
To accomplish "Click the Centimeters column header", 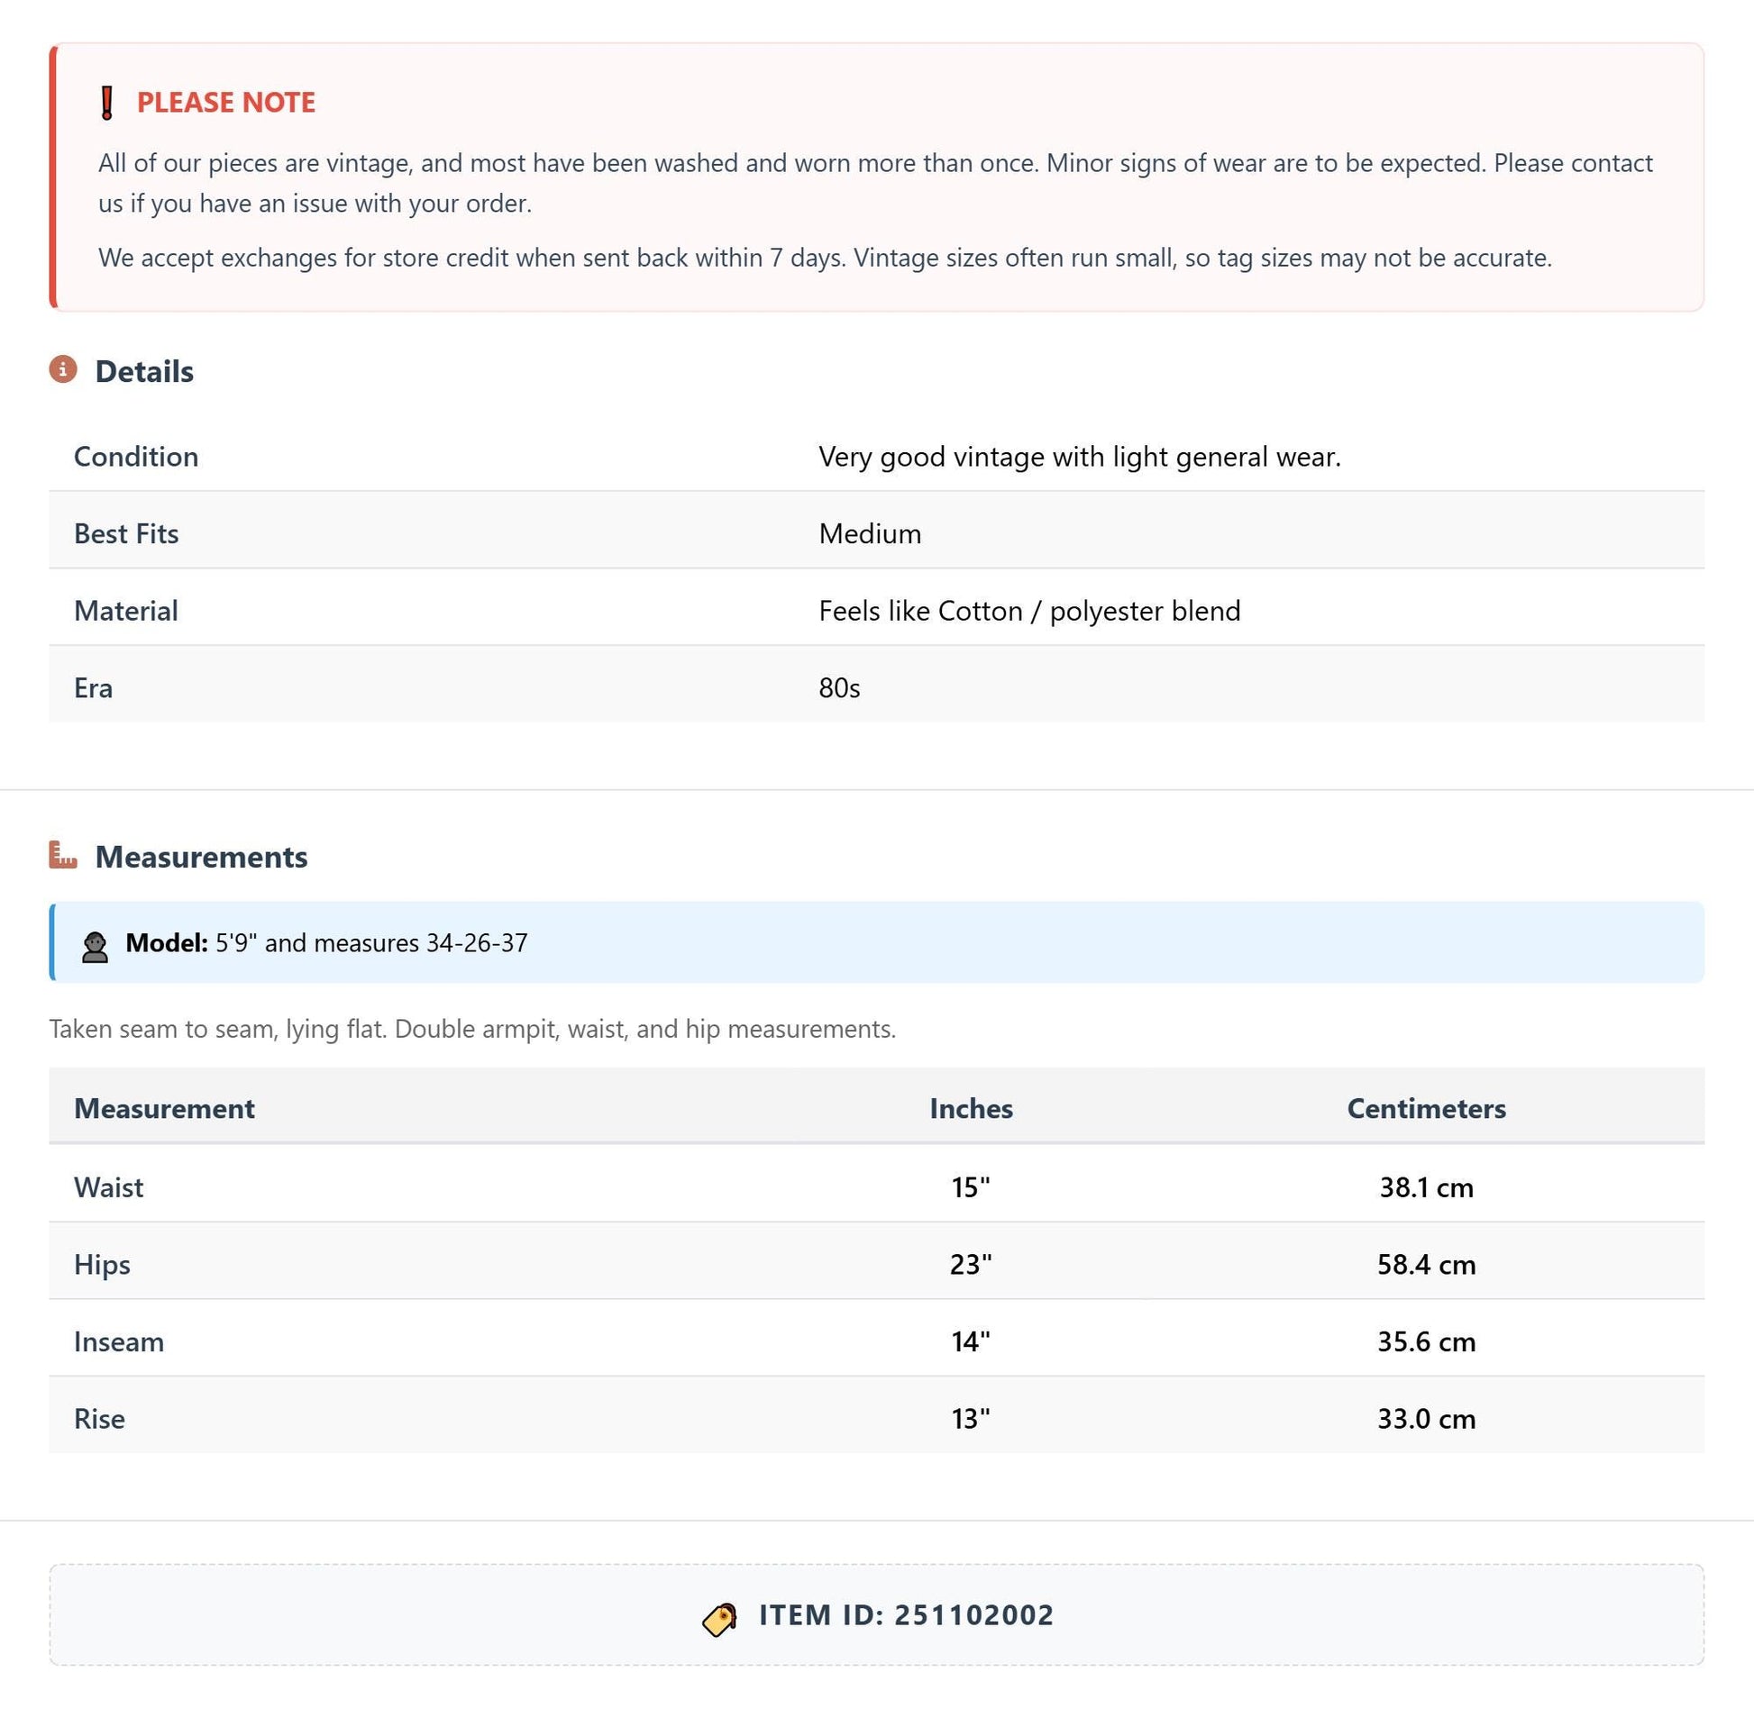I will click(x=1426, y=1109).
